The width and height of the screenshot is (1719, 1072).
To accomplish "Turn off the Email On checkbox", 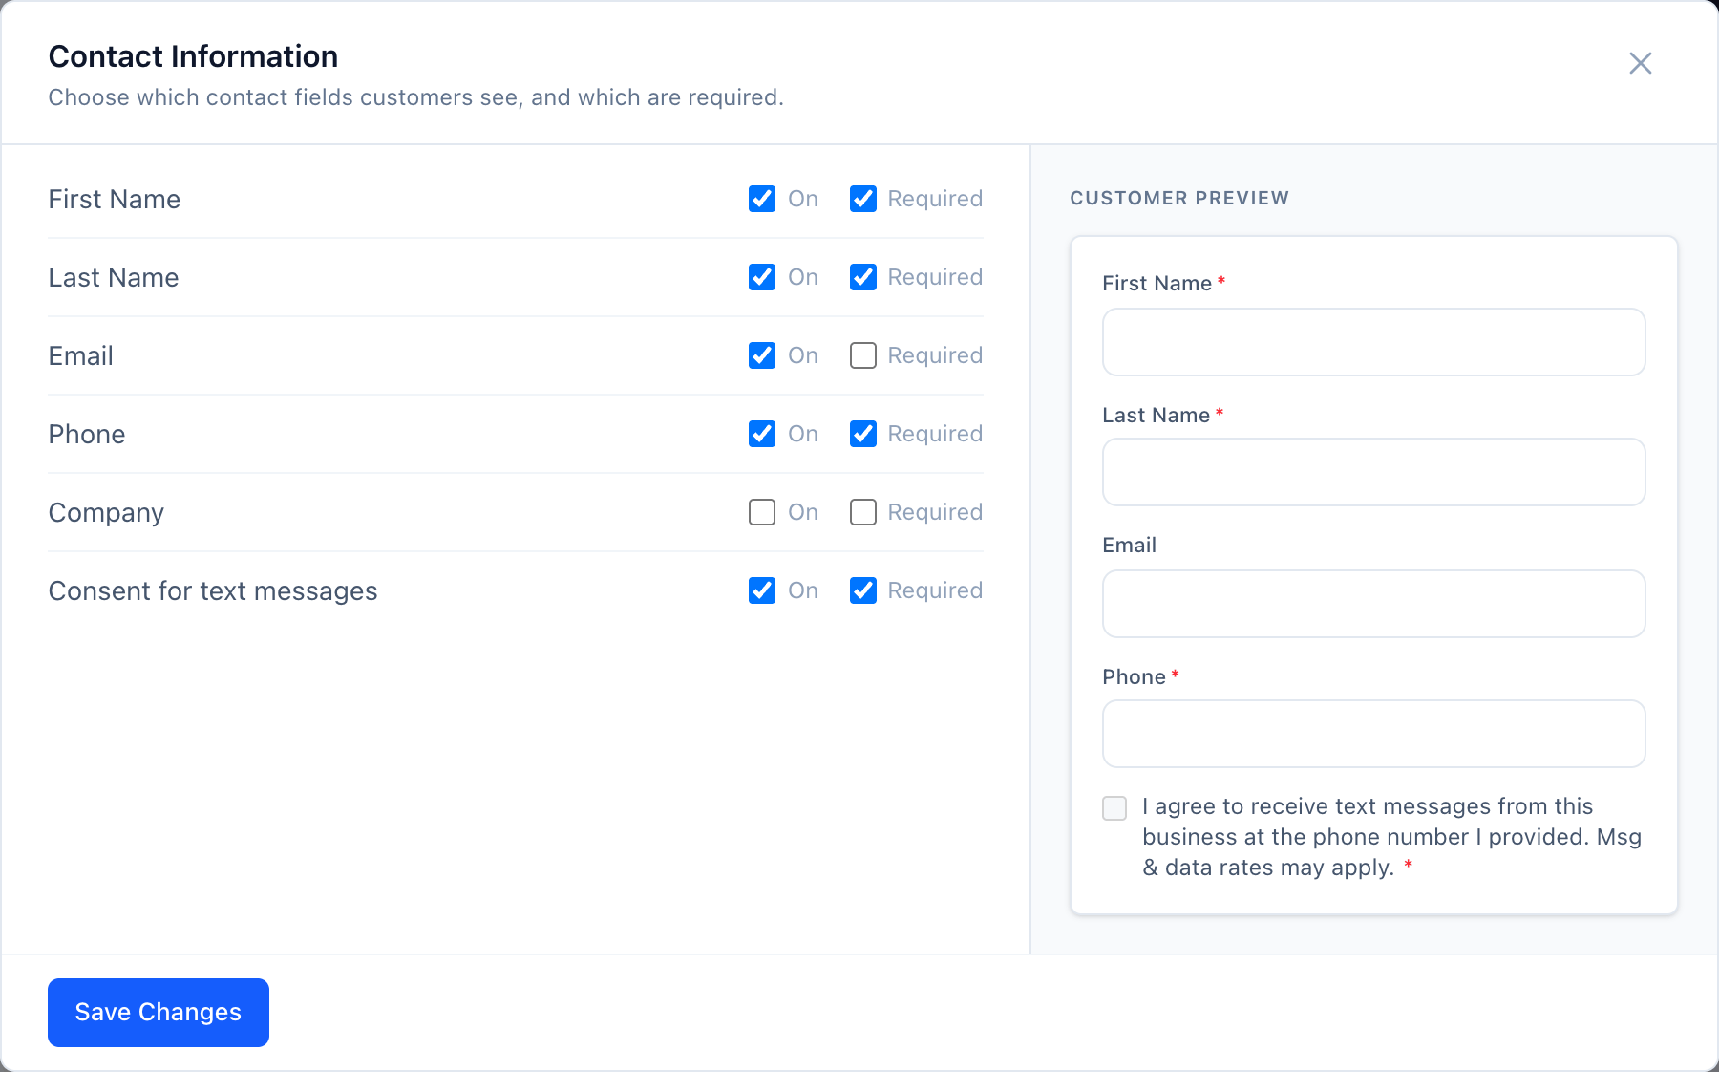I will pyautogui.click(x=762, y=355).
